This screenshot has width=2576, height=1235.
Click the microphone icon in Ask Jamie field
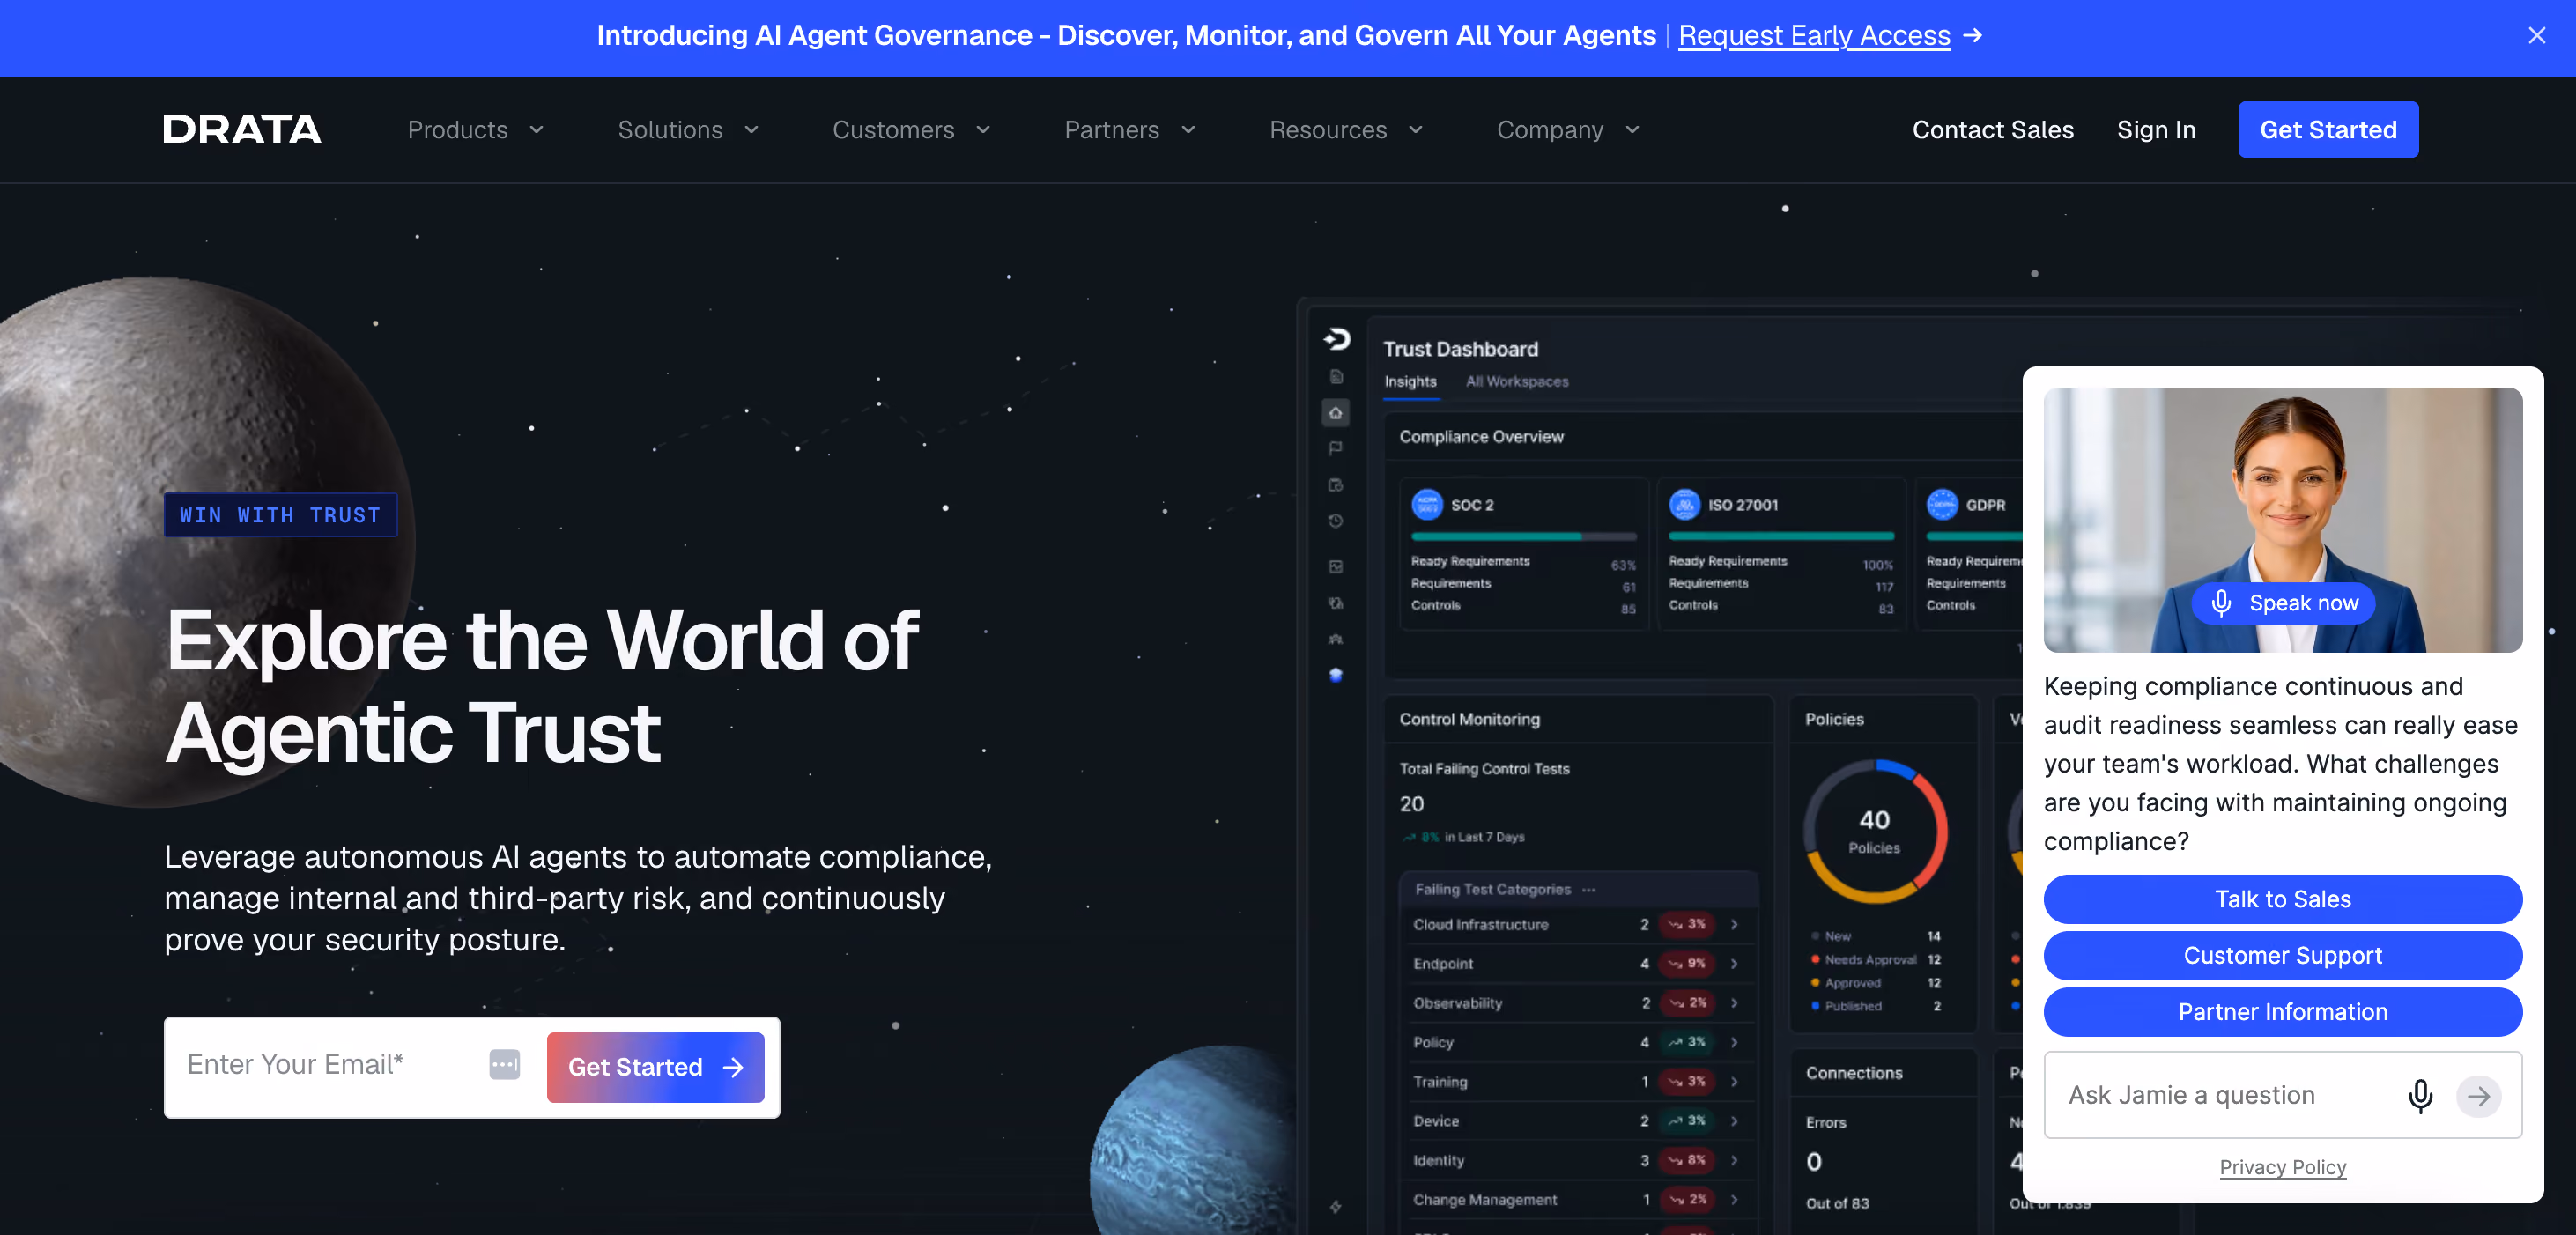tap(2420, 1096)
